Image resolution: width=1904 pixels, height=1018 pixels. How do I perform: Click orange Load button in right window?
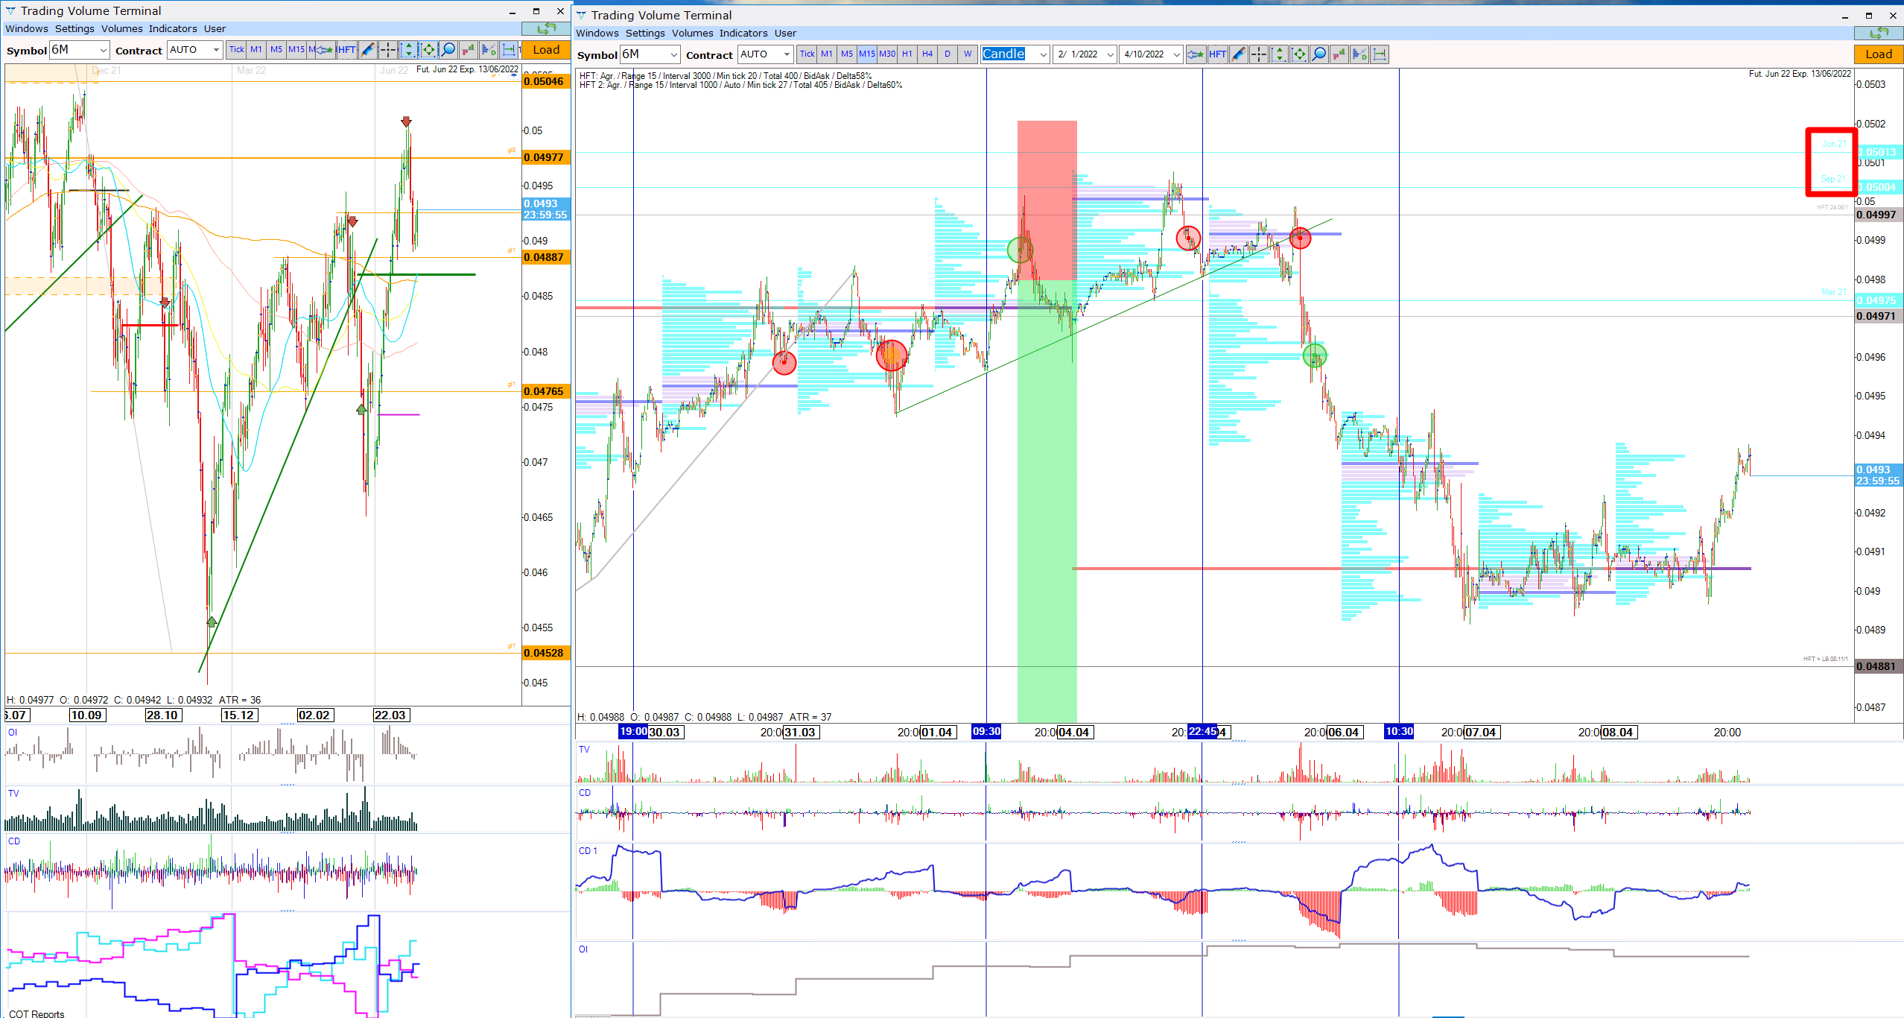coord(1879,54)
